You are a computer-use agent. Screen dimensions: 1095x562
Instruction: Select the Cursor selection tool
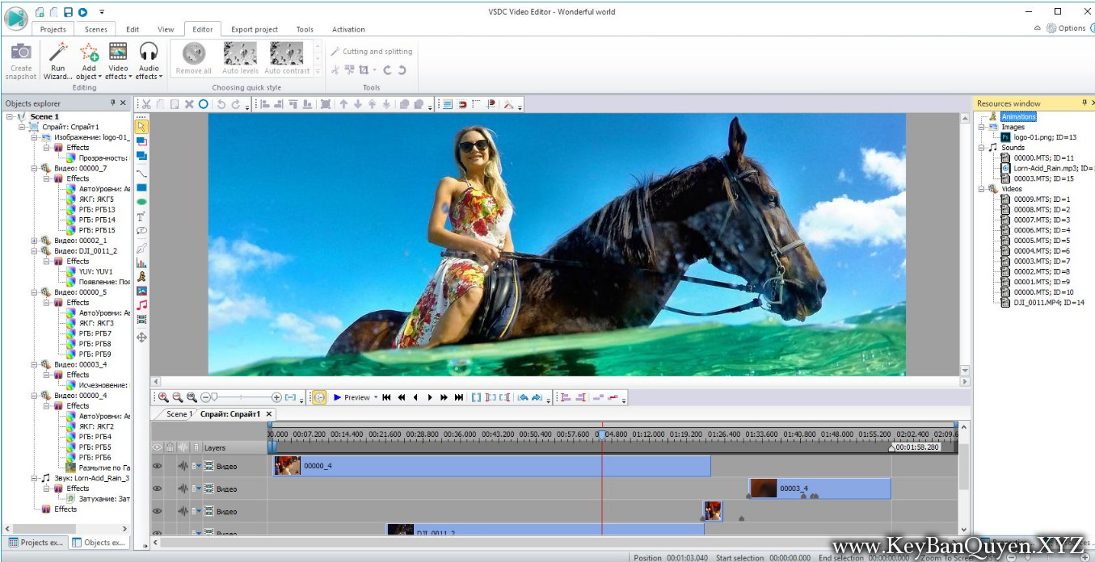pos(142,128)
